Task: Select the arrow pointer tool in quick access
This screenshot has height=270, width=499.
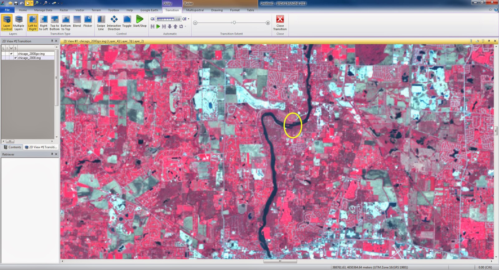Action: click(x=28, y=3)
